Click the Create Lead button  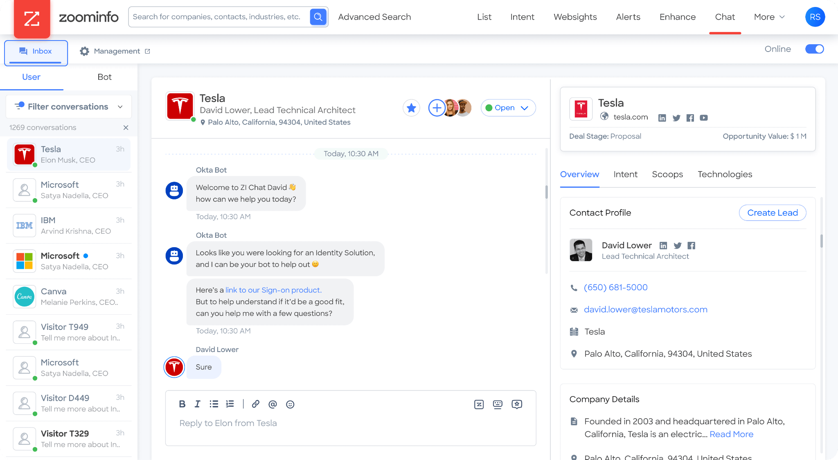click(x=772, y=212)
